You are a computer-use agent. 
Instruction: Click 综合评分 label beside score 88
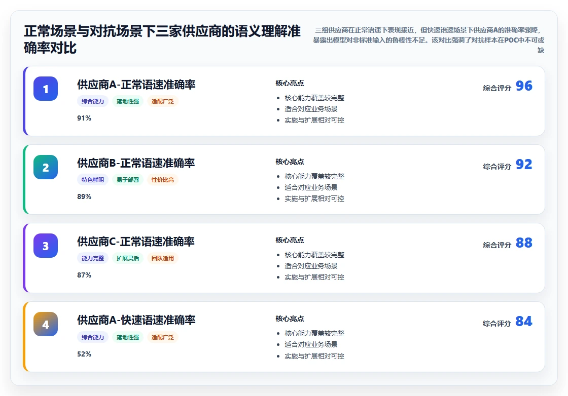click(497, 245)
